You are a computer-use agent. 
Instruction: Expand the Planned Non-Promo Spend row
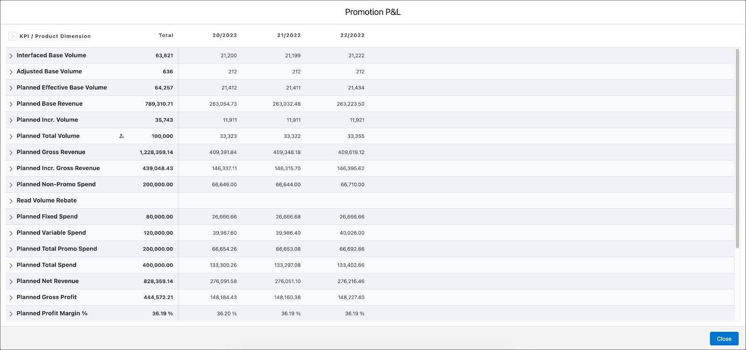[x=11, y=185]
